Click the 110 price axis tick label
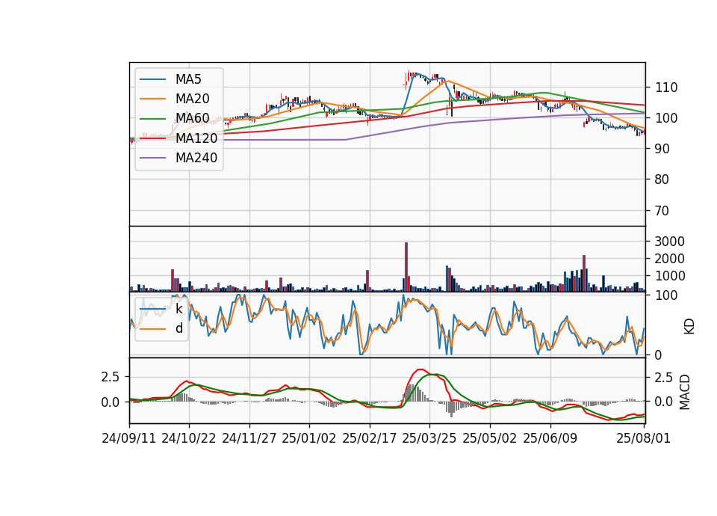 [666, 87]
